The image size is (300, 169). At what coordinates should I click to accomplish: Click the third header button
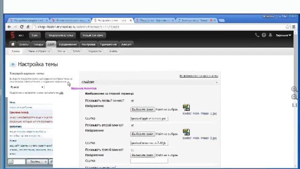tap(93, 35)
